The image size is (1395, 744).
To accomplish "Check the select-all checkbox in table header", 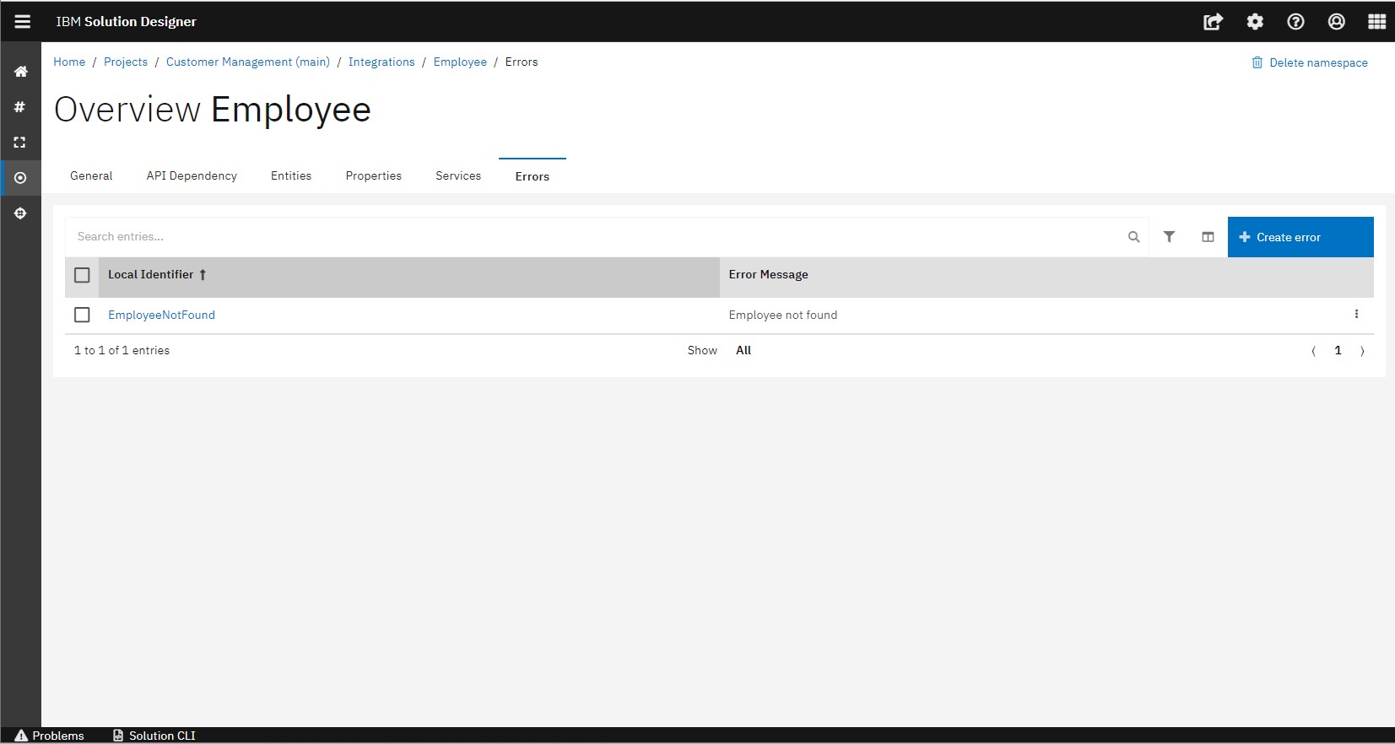I will click(82, 275).
